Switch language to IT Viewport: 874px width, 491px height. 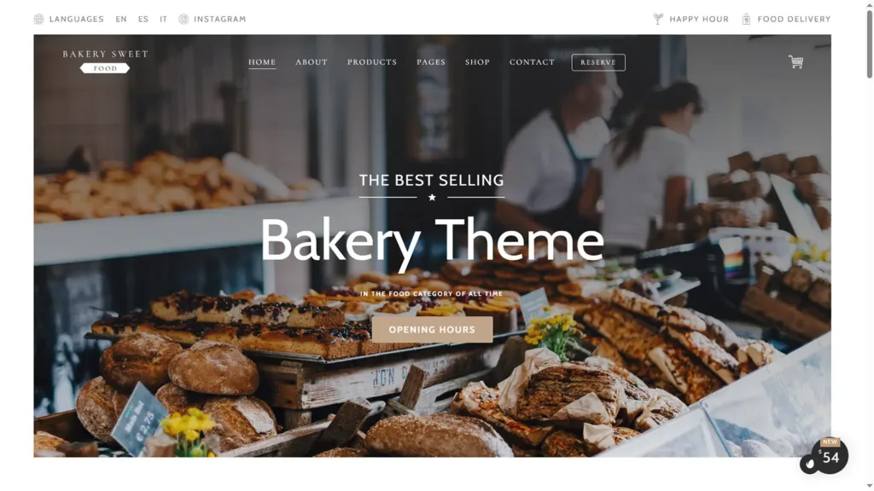(163, 19)
